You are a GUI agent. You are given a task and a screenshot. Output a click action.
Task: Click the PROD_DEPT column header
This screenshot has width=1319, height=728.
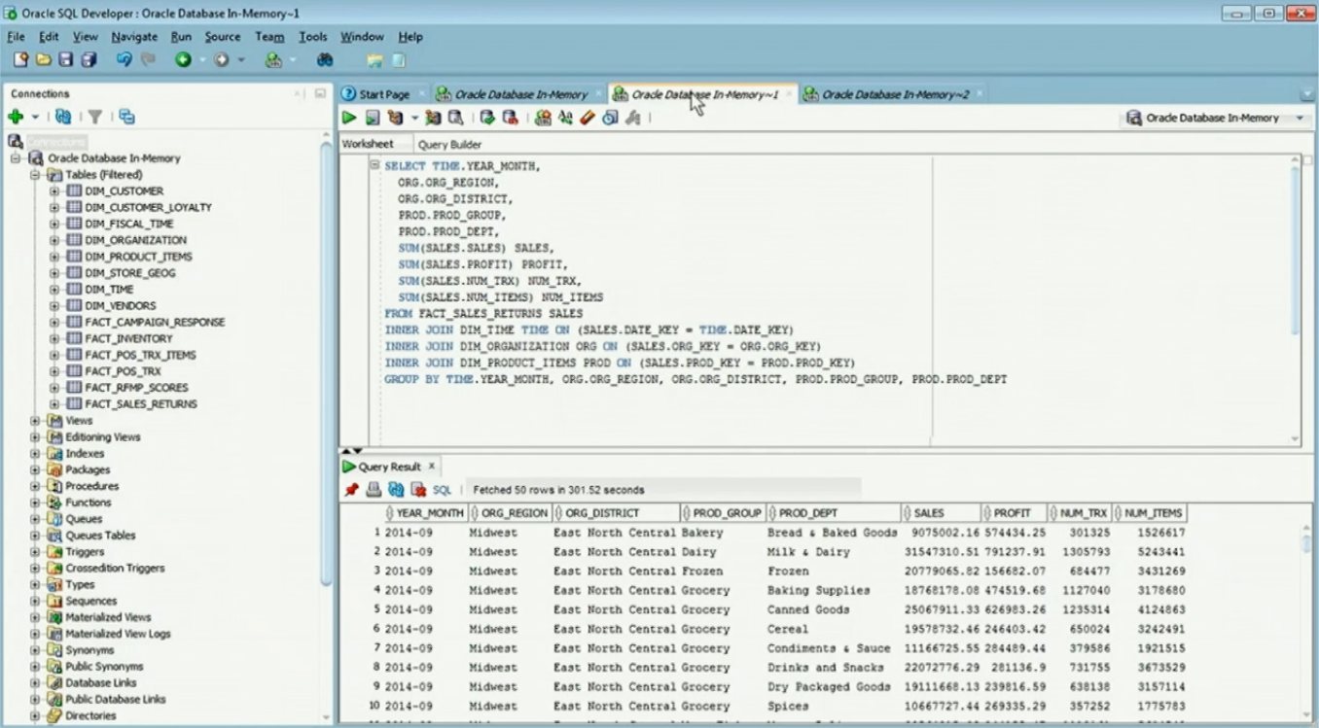[x=833, y=513]
